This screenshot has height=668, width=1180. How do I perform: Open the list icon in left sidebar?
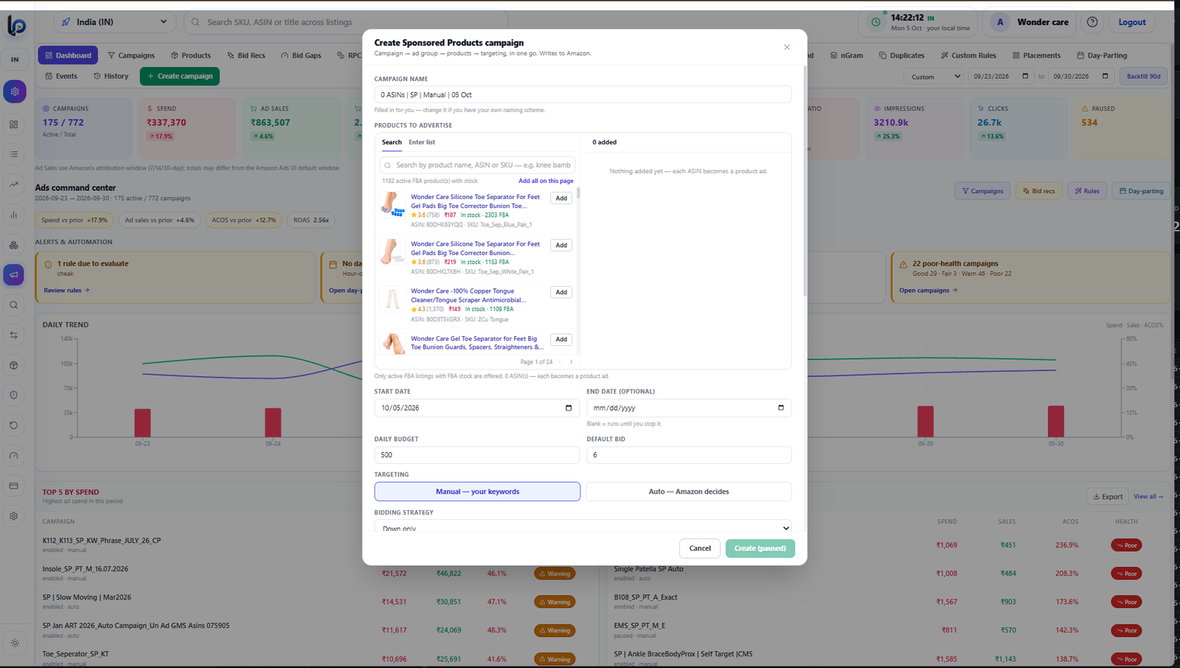tap(14, 154)
